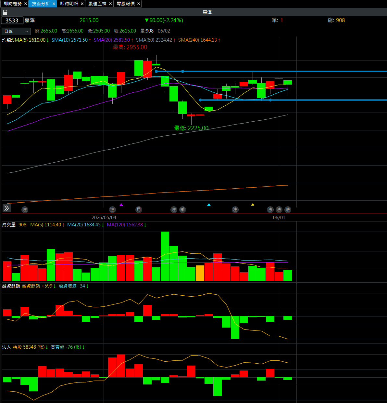387x403 pixels.
Task: Select second handle dot on upper blue line
Action: pyautogui.click(x=182, y=71)
